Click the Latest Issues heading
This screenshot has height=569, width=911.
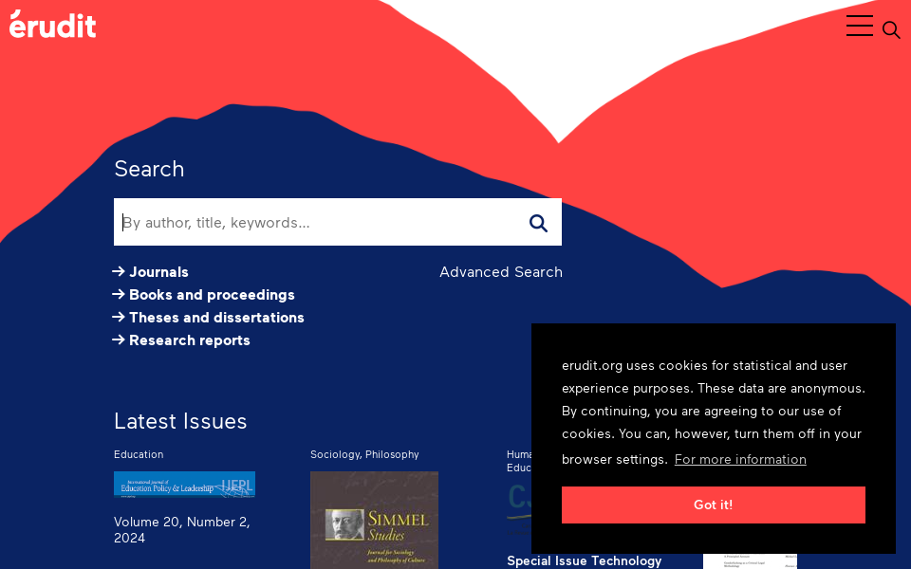tap(180, 421)
